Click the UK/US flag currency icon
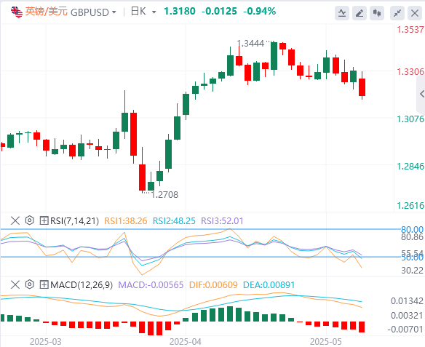425x347 pixels. [17, 12]
